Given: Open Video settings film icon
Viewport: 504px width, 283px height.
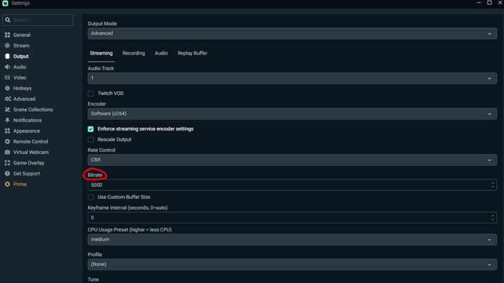Looking at the screenshot, I should point(7,78).
